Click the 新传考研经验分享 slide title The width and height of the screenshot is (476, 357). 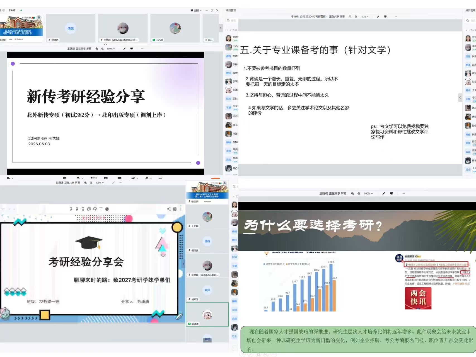click(x=86, y=96)
